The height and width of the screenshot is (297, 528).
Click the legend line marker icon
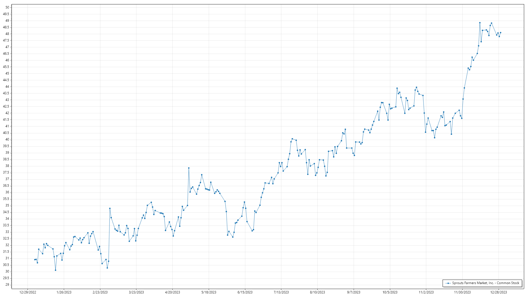pyautogui.click(x=448, y=283)
